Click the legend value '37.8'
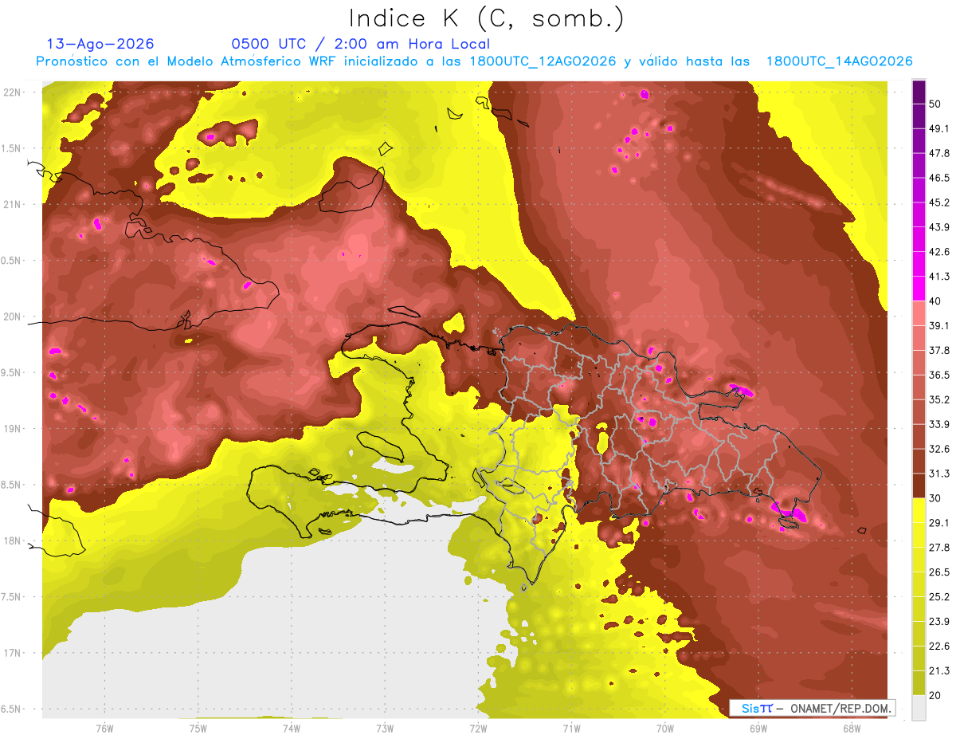 938,350
